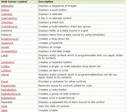Follow the BulletedList link
This screenshot has width=126, height=112.
(8, 98)
